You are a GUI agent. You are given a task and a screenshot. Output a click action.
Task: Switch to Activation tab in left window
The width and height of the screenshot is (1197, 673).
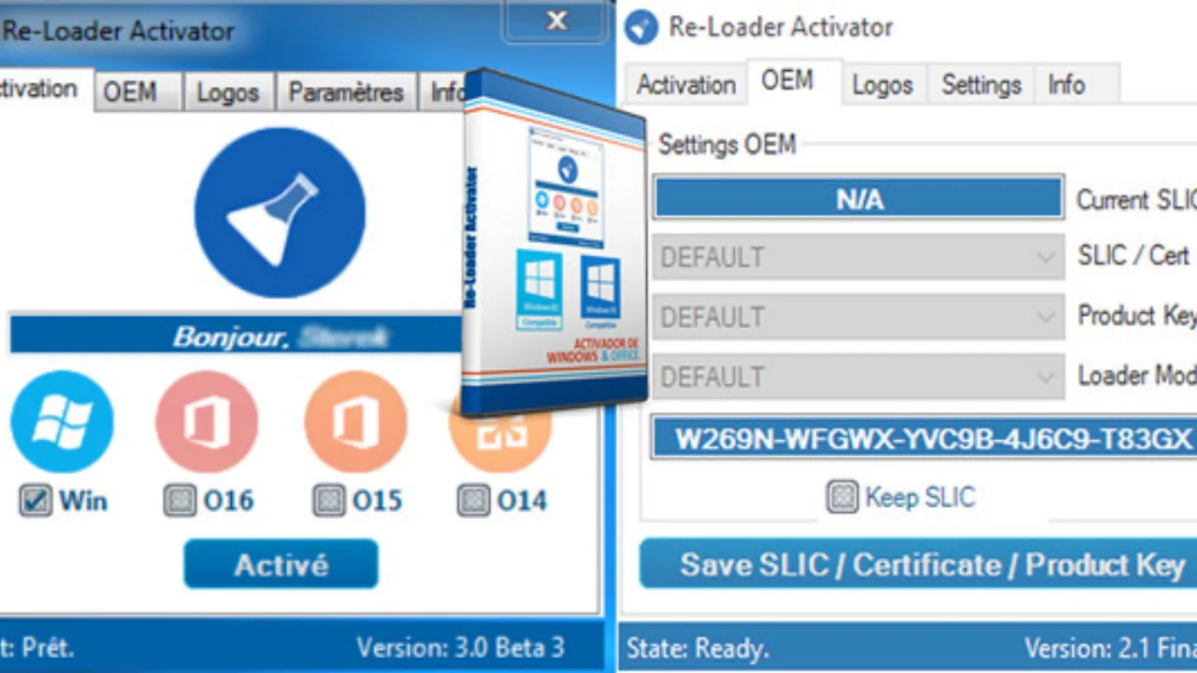pyautogui.click(x=45, y=90)
